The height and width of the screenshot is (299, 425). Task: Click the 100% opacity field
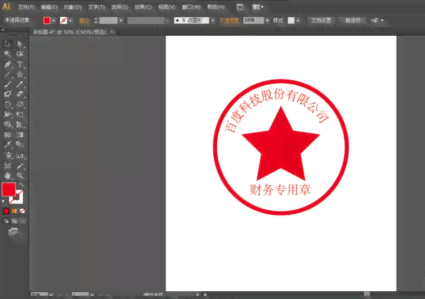coord(253,20)
